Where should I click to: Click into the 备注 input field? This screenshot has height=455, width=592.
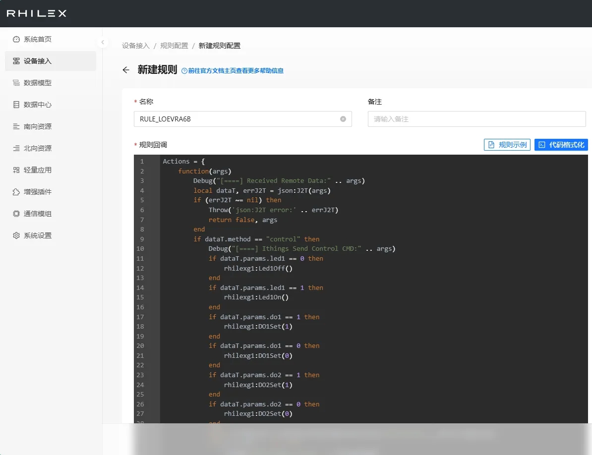click(x=476, y=119)
